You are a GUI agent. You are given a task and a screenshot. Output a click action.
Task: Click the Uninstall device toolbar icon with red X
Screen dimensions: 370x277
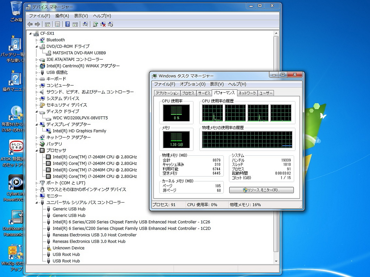(103, 24)
